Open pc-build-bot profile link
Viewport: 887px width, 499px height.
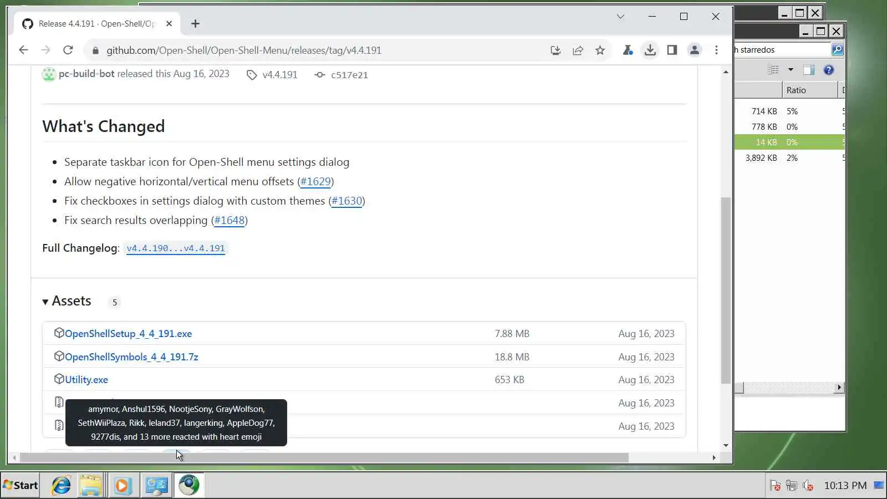click(x=86, y=74)
